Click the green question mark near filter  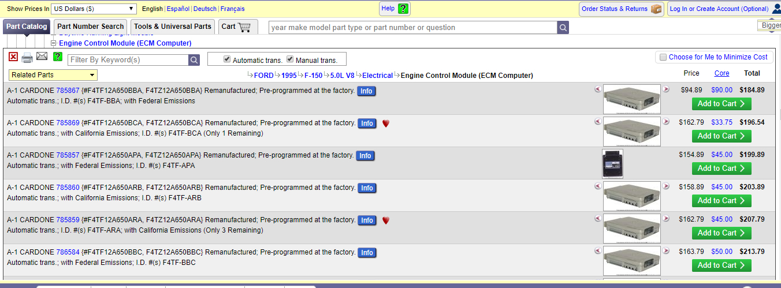click(x=57, y=56)
